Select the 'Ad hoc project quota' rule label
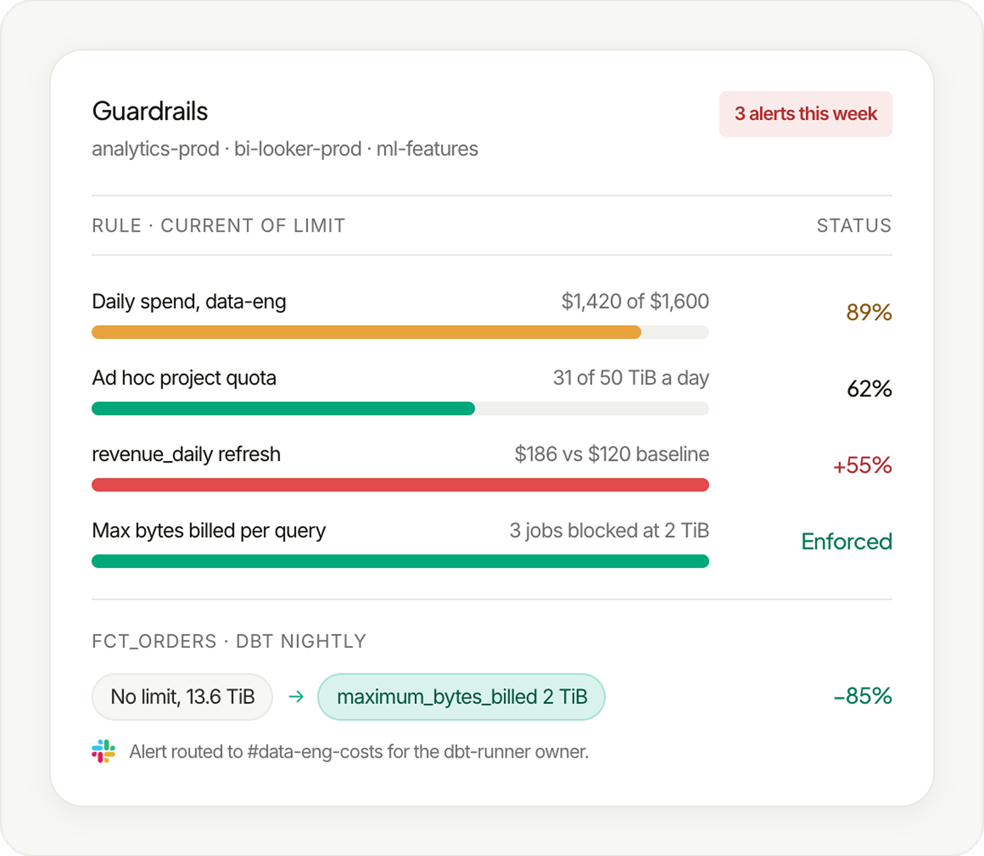The height and width of the screenshot is (856, 984). (x=184, y=378)
